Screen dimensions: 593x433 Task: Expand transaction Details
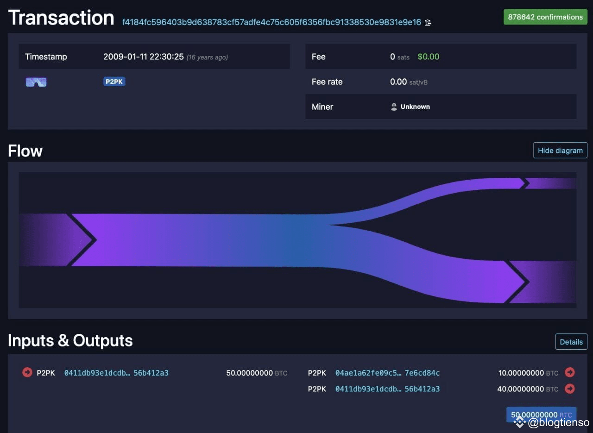[x=571, y=342]
